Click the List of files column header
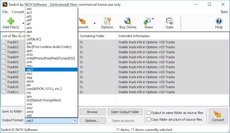Screen dimensions: 230x133 point(13,36)
